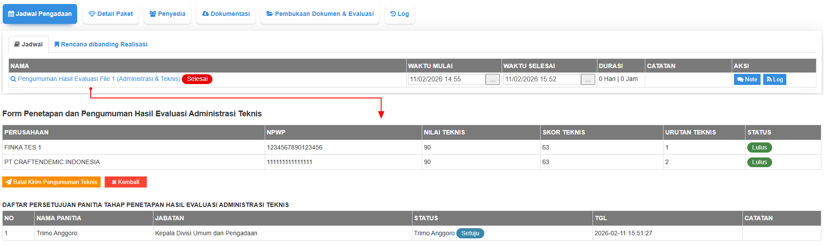Click NPWP value 1234567890123456
Viewport: 824px width, 245px height.
[294, 147]
